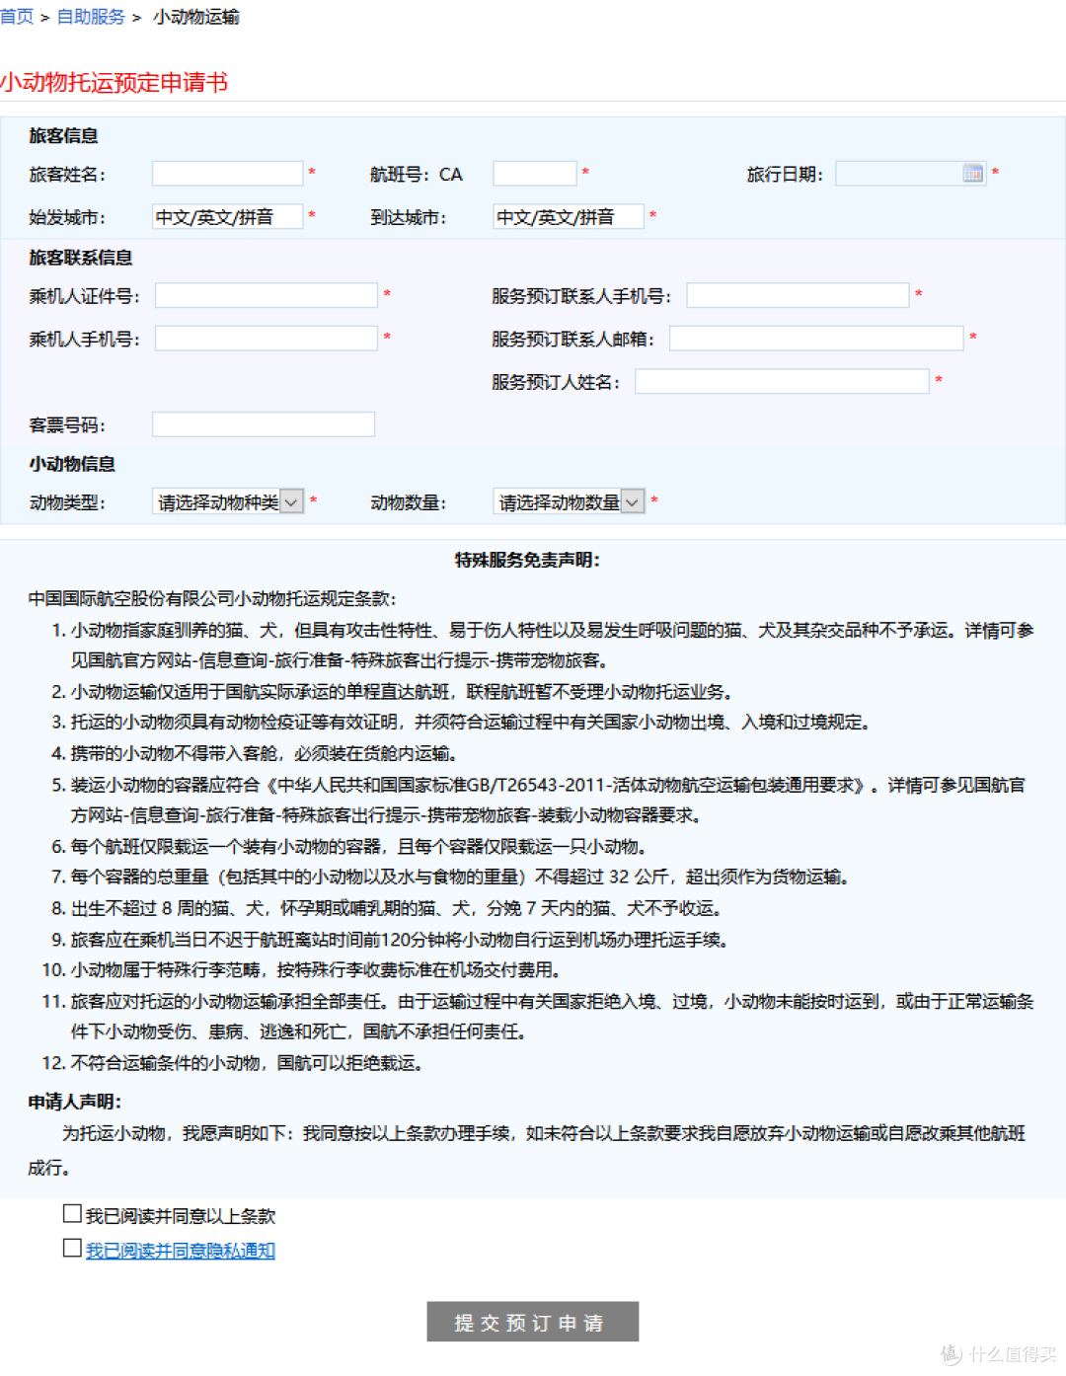Viewport: 1066px width, 1376px height.
Task: Click the 申请人声明 heading text
Action: [75, 1102]
